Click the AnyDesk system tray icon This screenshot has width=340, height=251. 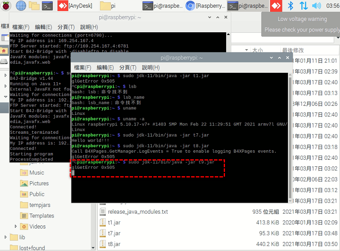pyautogui.click(x=276, y=6)
